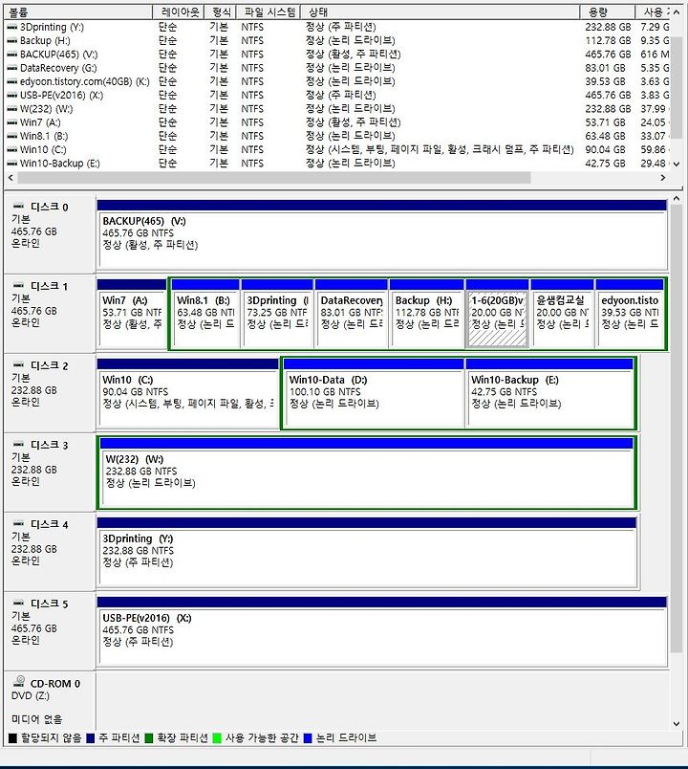Sort by the 형식 column header
Screen dimensions: 688x769
(x=221, y=11)
